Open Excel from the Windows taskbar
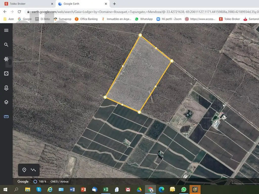The width and height of the screenshot is (259, 194). pyautogui.click(x=106, y=189)
